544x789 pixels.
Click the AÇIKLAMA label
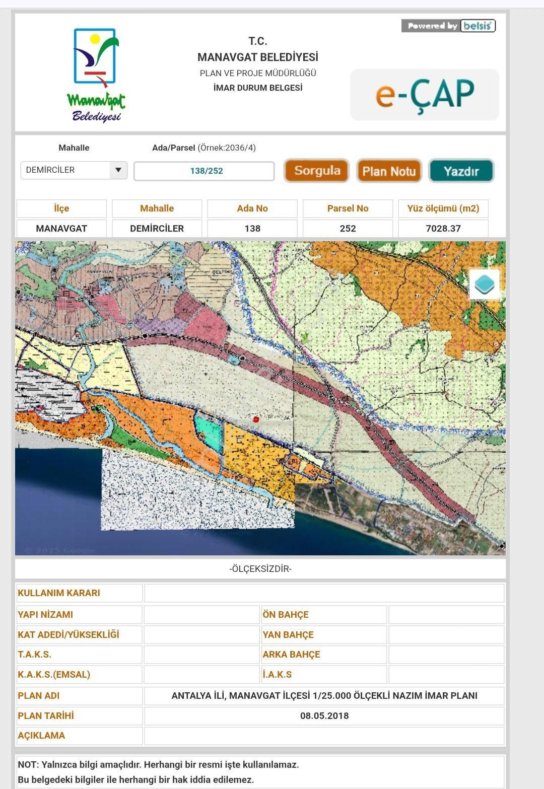click(x=41, y=736)
